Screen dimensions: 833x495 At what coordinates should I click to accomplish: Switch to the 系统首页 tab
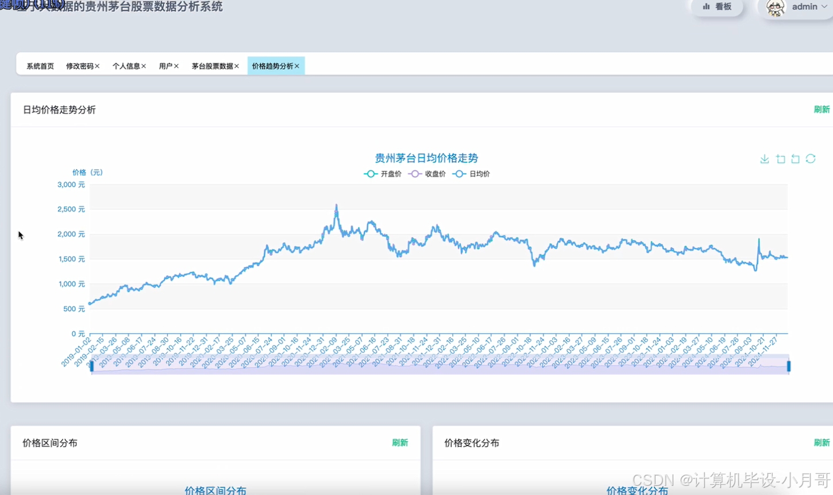[x=40, y=66]
